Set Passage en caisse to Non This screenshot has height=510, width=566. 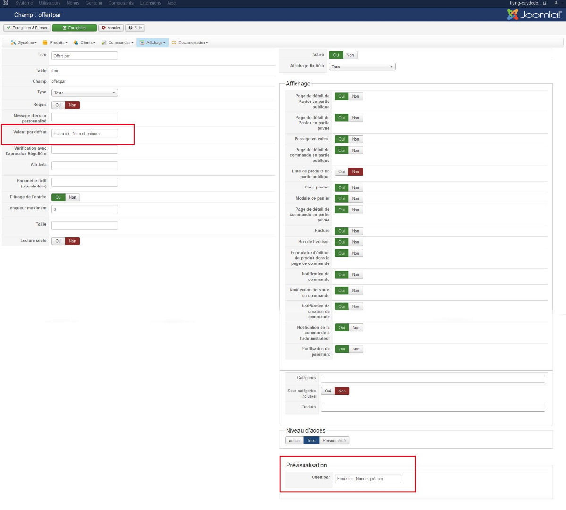click(355, 139)
